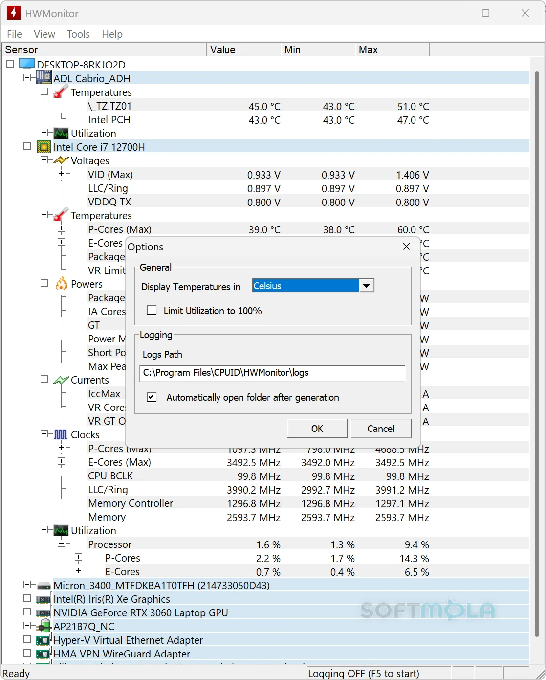
Task: Enable Limit Utilization to 100% checkbox
Action: [x=152, y=310]
